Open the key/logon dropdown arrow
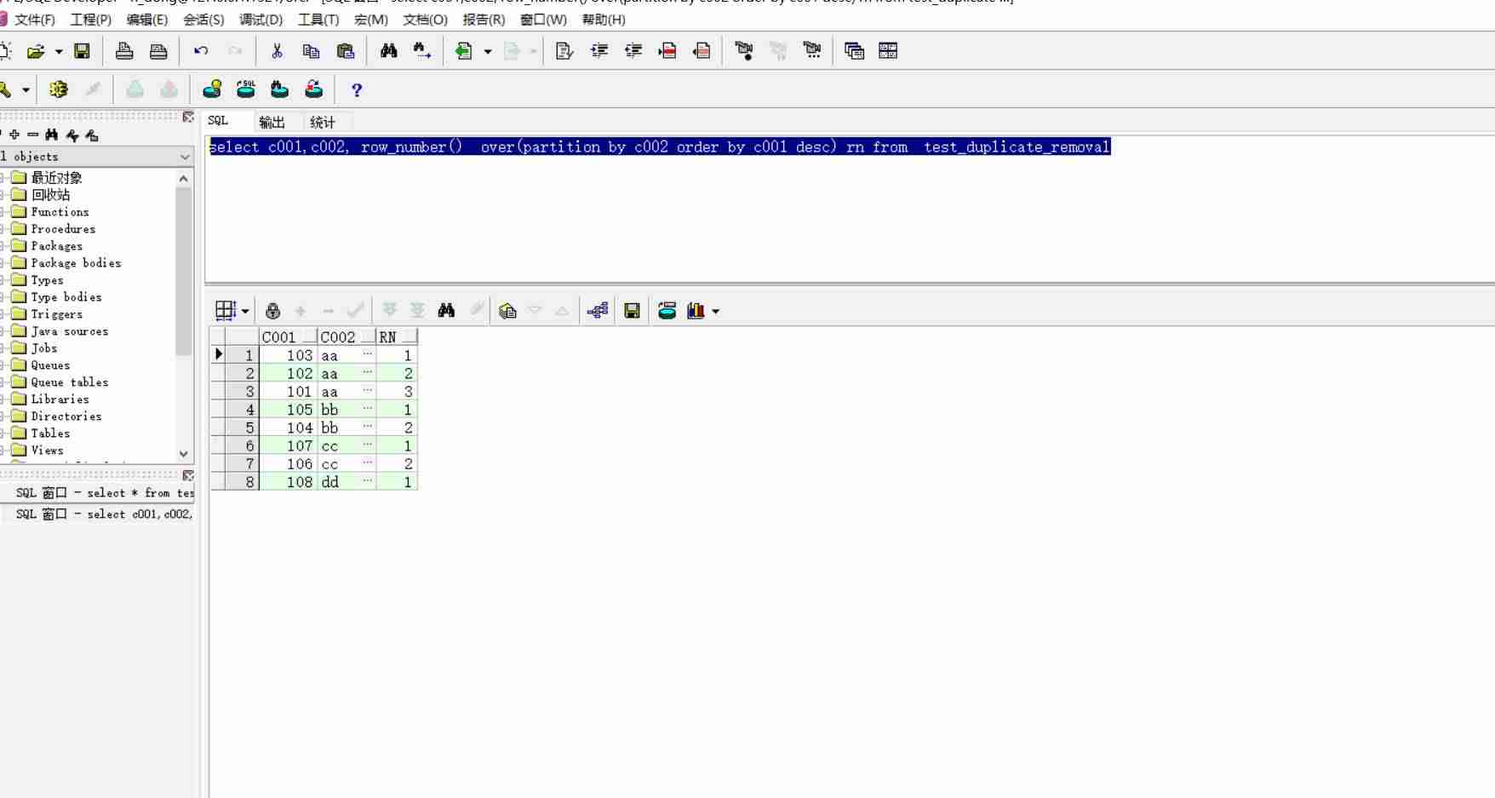The height and width of the screenshot is (798, 1495). 26,90
